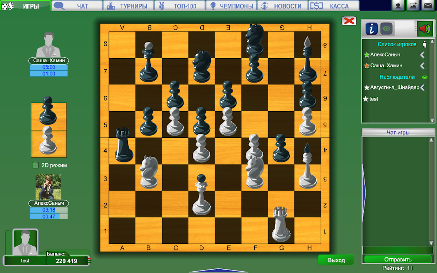Click the image icon in top-right corner

pyautogui.click(x=414, y=6)
